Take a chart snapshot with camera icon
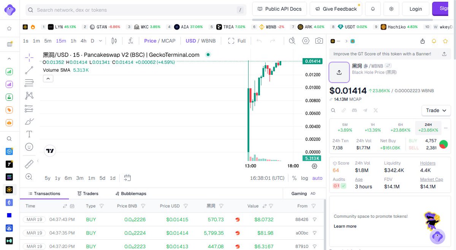Viewport: 456px width, 250px height. (x=319, y=41)
